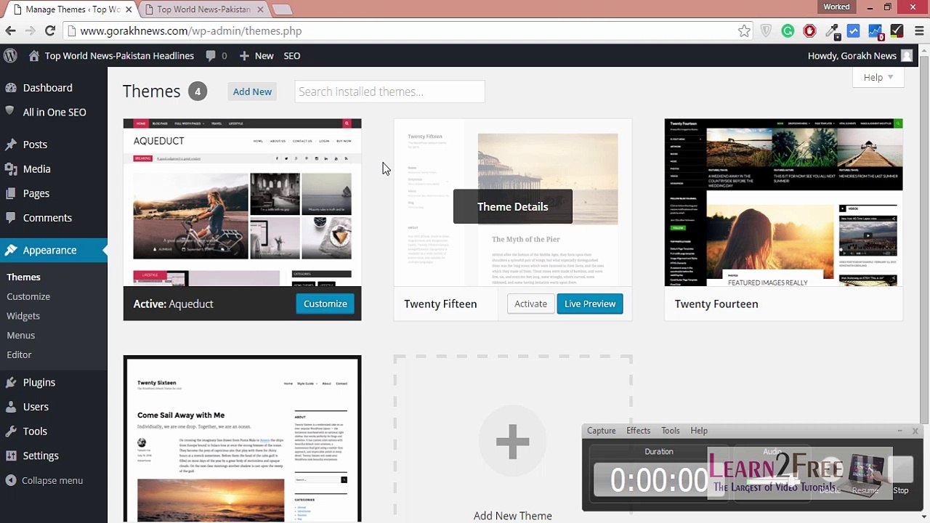Open the Menus submenu item
Screen dimensions: 930x523
[x=21, y=335]
